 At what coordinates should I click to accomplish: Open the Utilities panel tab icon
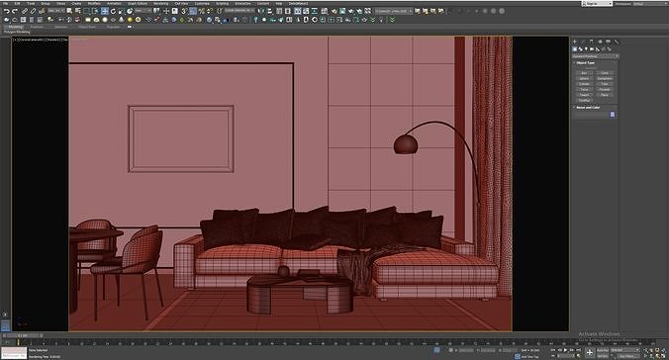617,42
